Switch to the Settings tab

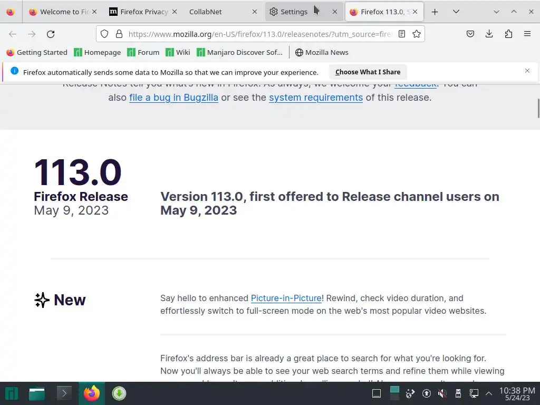(x=300, y=12)
